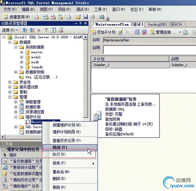Select the 复制 folder
The width and height of the screenshot is (196, 191).
(23, 92)
